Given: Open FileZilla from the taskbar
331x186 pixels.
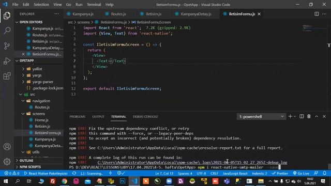Looking at the screenshot, I should tap(53, 181).
